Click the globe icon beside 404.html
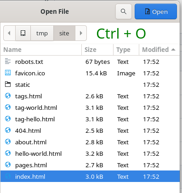The height and width of the screenshot is (193, 182). (8, 130)
